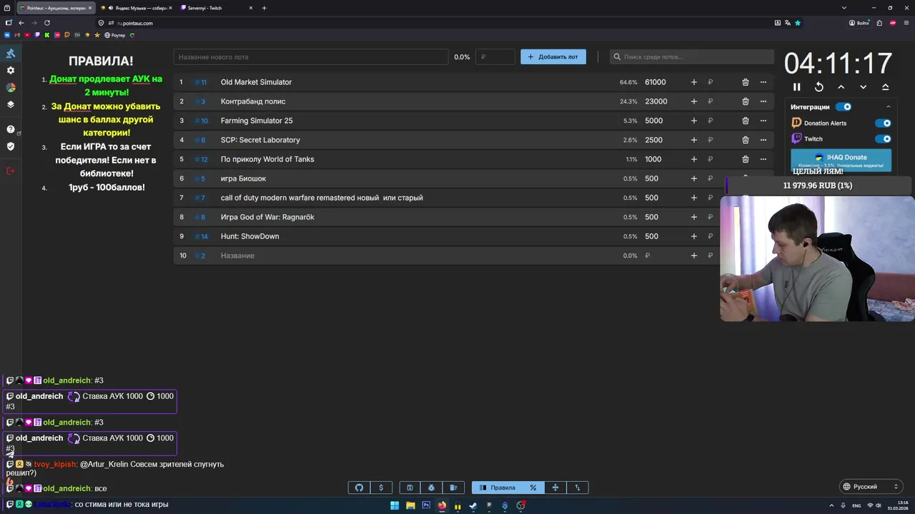
Task: Toggle the Интеграции master switch
Action: point(844,107)
